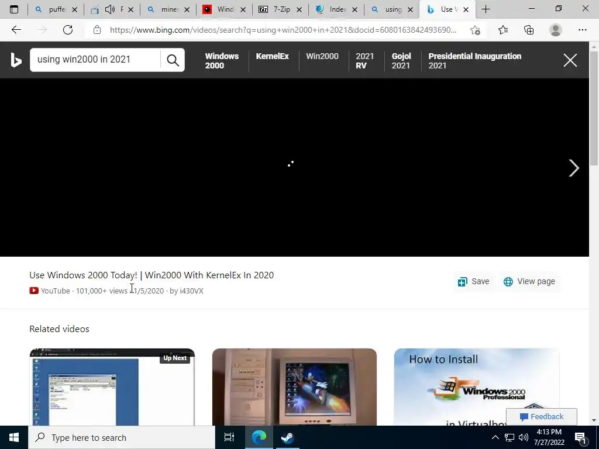Screen dimensions: 599x449
Task: Mute the tab with speaker icon
Action: tap(109, 9)
